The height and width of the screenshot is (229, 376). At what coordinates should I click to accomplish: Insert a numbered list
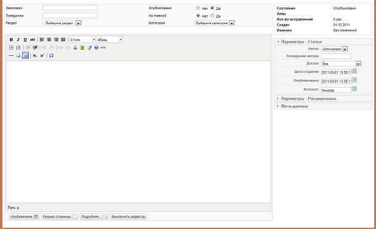coord(18,48)
